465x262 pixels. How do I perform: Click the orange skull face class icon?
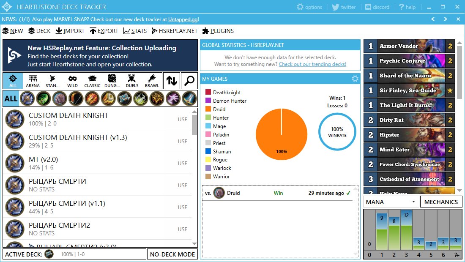click(157, 98)
